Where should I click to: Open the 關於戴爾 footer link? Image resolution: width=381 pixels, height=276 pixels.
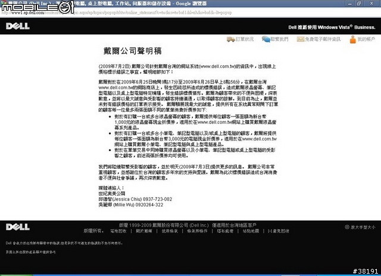click(x=144, y=231)
